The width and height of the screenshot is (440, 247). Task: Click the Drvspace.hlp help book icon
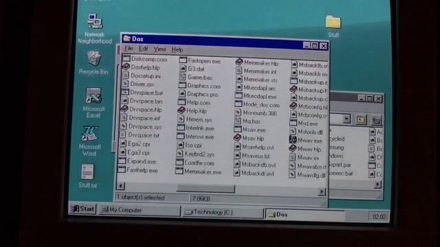[x=124, y=109]
